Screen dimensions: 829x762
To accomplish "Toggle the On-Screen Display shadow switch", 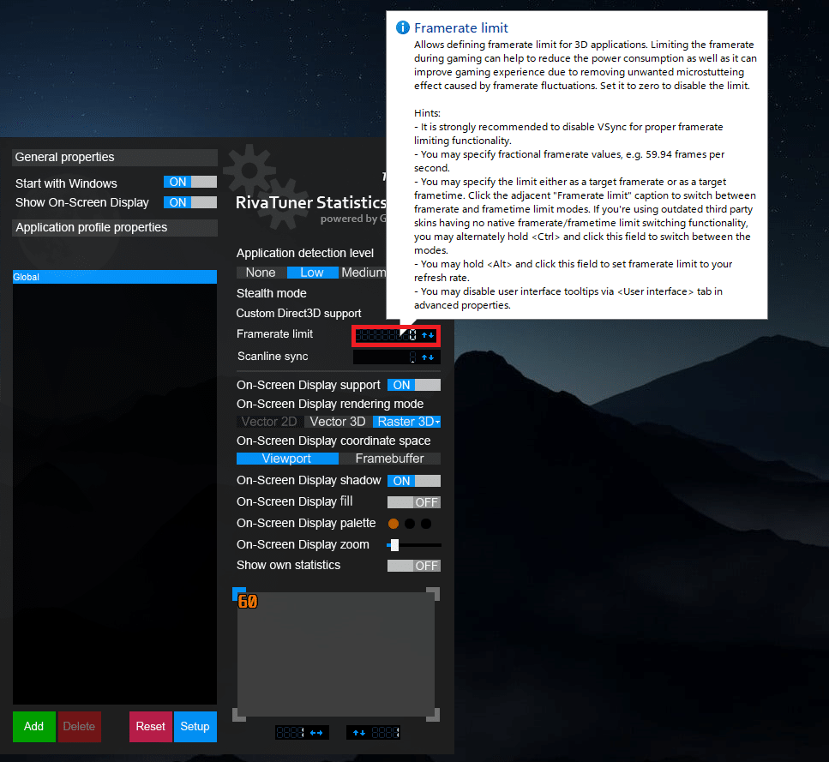I will tap(414, 481).
